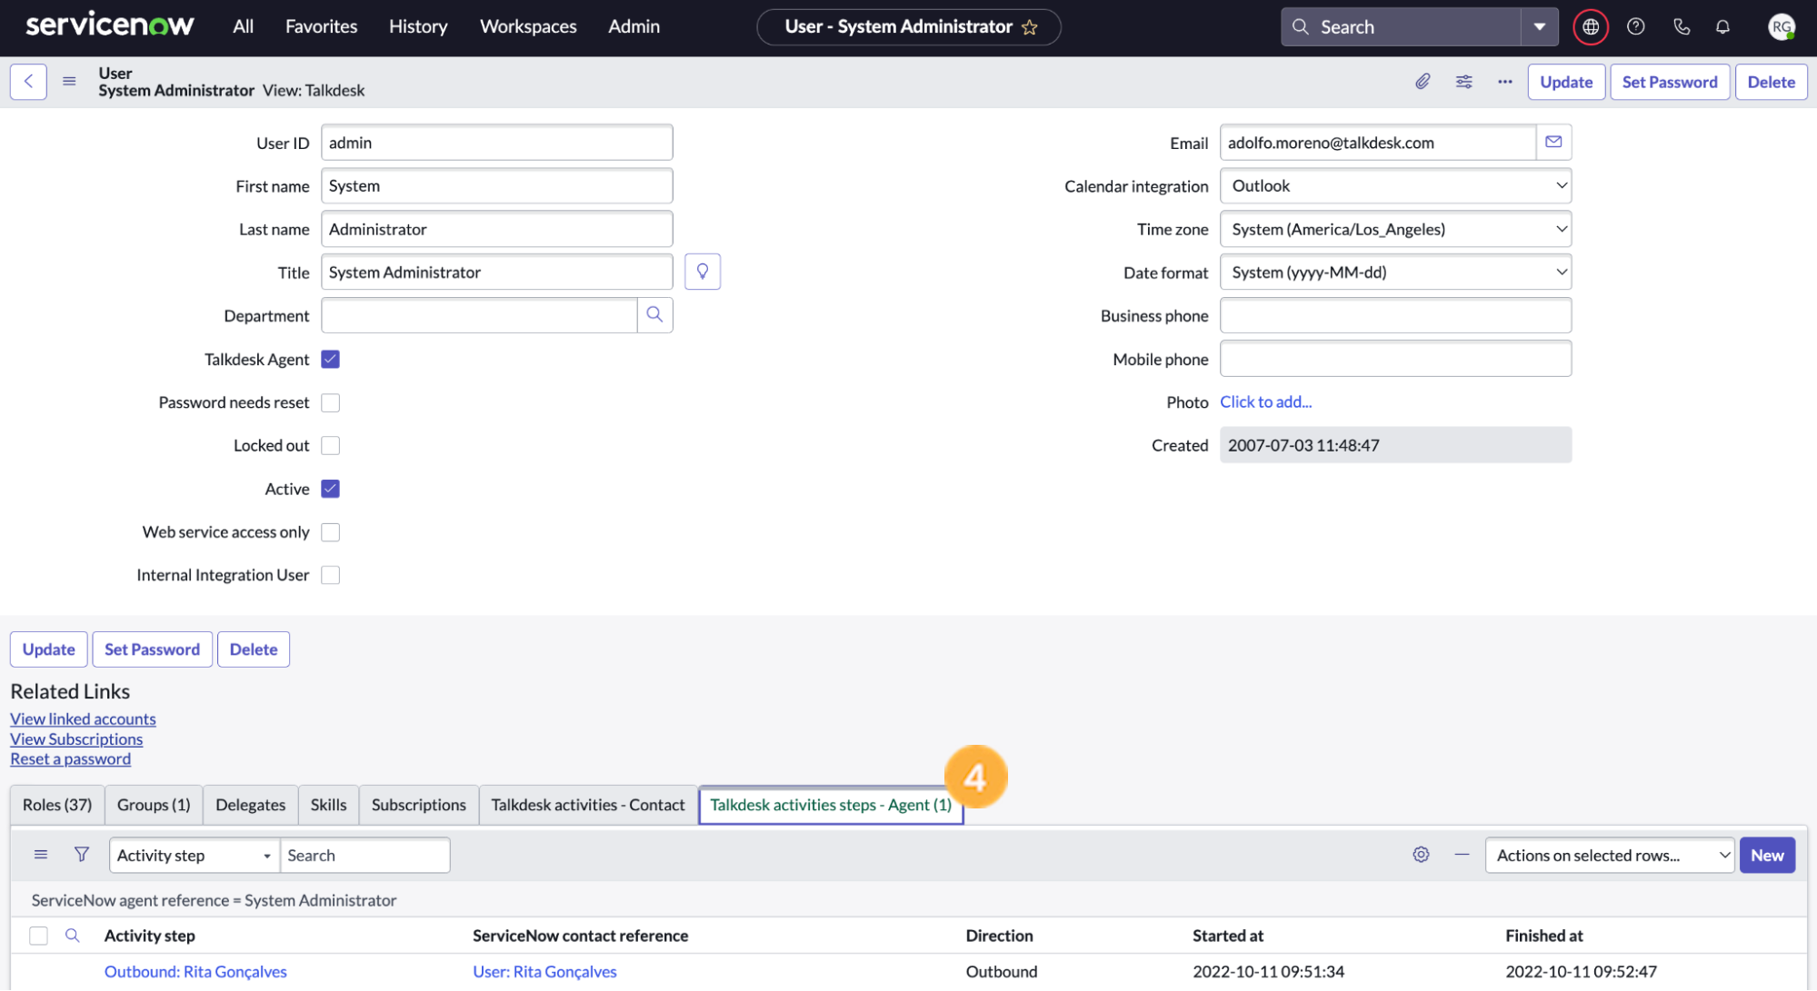Click the more options ellipsis icon
This screenshot has height=991, width=1817.
1504,81
